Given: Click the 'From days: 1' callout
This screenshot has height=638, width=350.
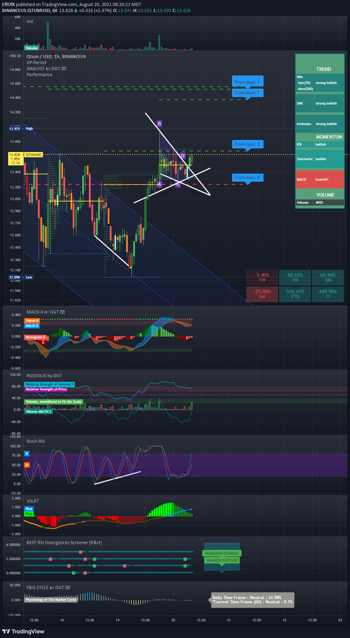Looking at the screenshot, I should pyautogui.click(x=248, y=93).
